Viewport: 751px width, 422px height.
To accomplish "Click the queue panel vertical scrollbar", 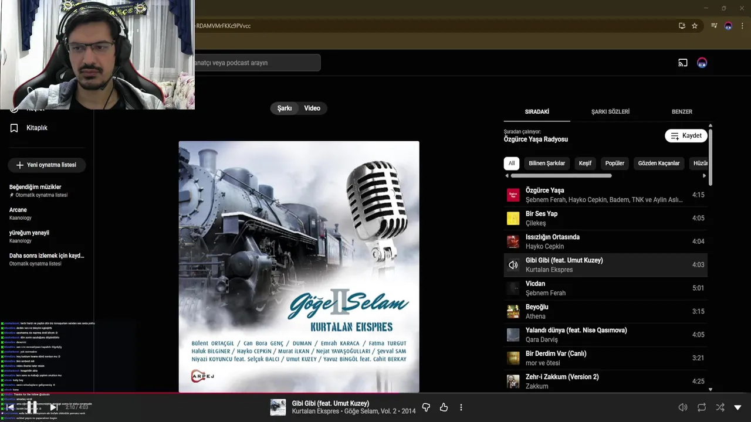I will point(711,157).
